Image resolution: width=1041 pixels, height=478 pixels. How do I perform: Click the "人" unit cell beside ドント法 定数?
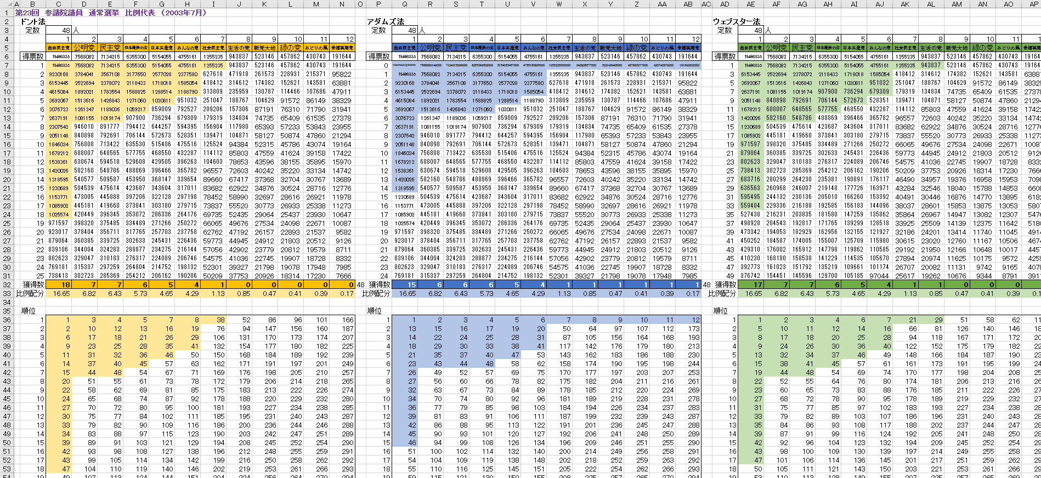[76, 30]
